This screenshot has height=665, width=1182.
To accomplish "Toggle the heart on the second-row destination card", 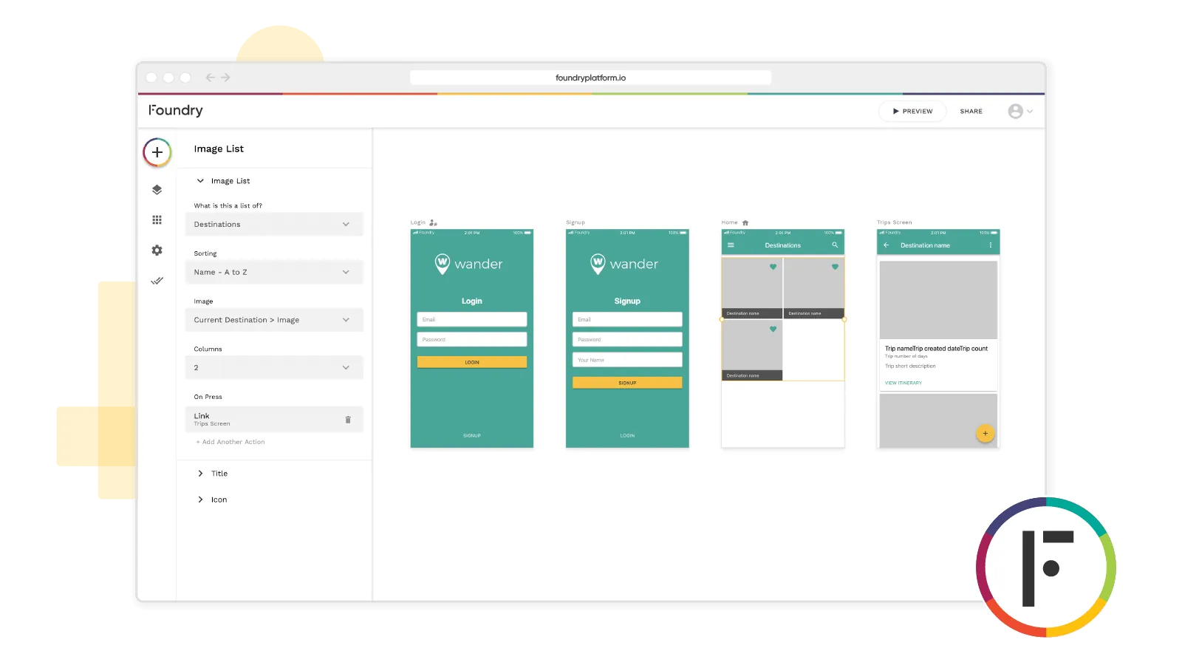I will [x=773, y=328].
